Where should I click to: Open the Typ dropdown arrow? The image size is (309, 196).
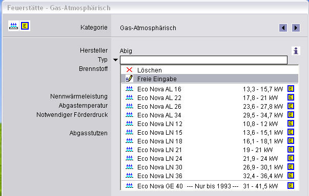click(x=115, y=60)
